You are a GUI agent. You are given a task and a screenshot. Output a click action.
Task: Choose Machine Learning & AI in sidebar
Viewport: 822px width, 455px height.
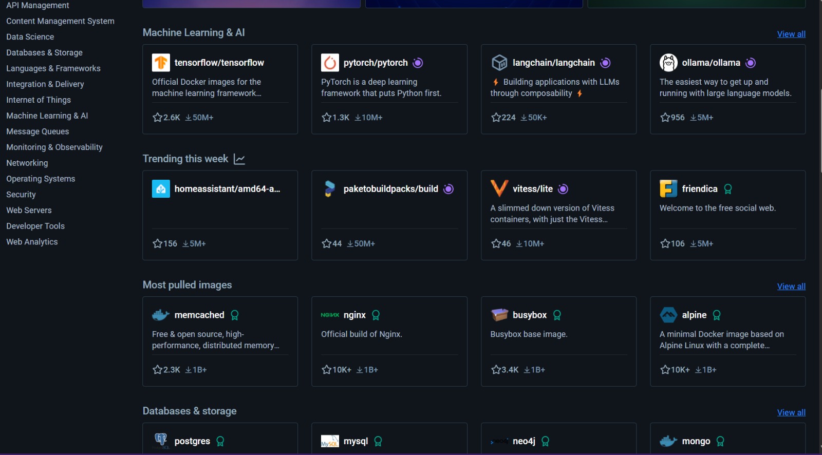point(47,116)
